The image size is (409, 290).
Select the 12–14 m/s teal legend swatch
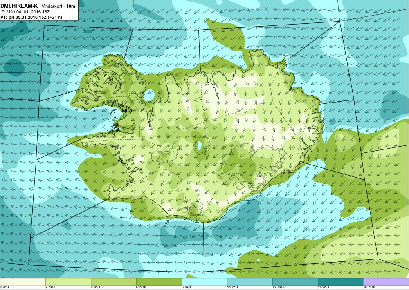(295, 282)
